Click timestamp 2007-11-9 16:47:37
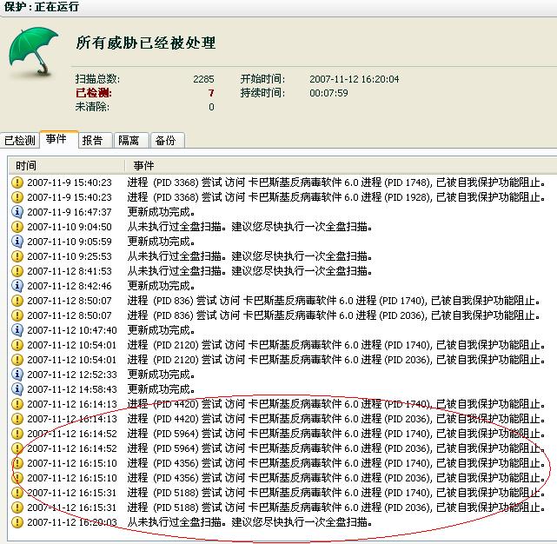The image size is (557, 544). coord(70,212)
